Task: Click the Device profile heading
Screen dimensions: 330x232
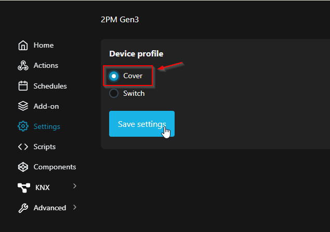Action: click(x=136, y=54)
